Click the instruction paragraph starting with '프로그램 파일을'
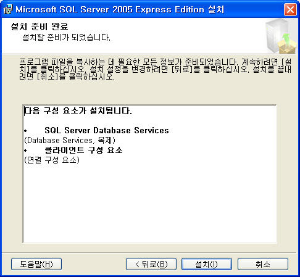This screenshot has width=300, height=277. pos(156,69)
